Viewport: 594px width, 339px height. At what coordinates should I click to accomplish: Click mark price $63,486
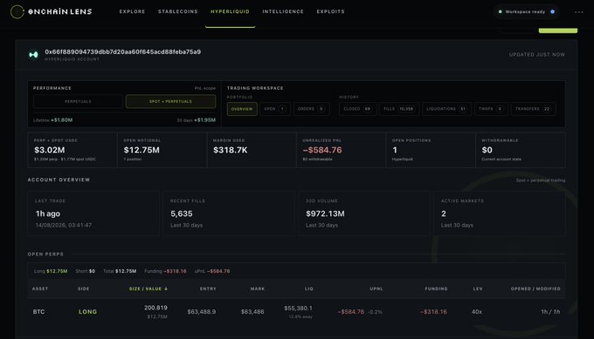(x=252, y=312)
